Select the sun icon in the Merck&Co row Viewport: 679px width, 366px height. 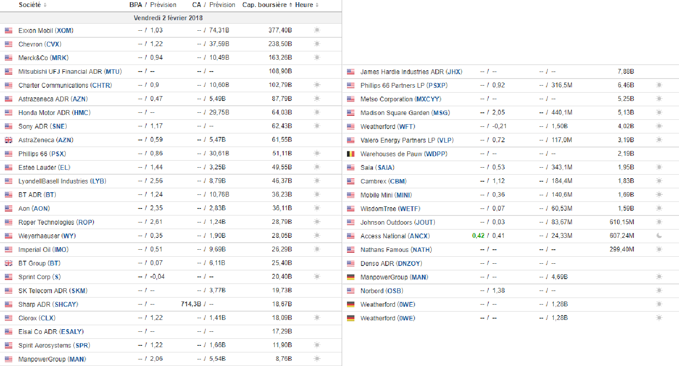coord(317,57)
